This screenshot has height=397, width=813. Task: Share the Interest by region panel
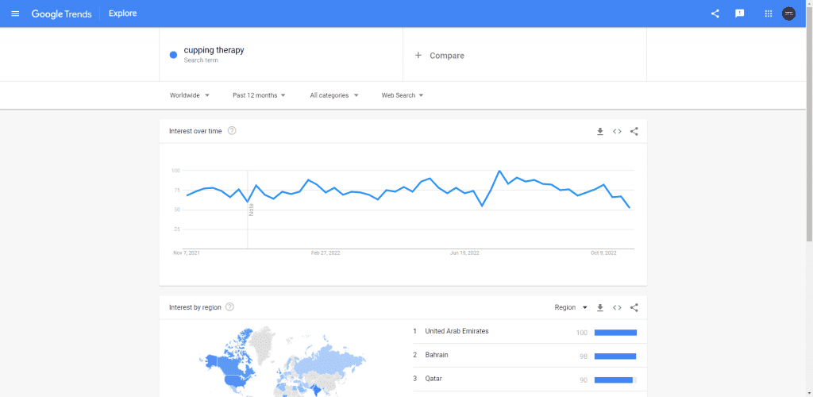point(634,307)
